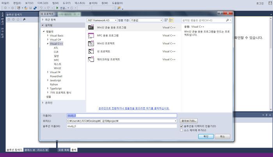Select the Win32 프로젝트 template icon
Screen dimensions: 273x157
coord(91,44)
